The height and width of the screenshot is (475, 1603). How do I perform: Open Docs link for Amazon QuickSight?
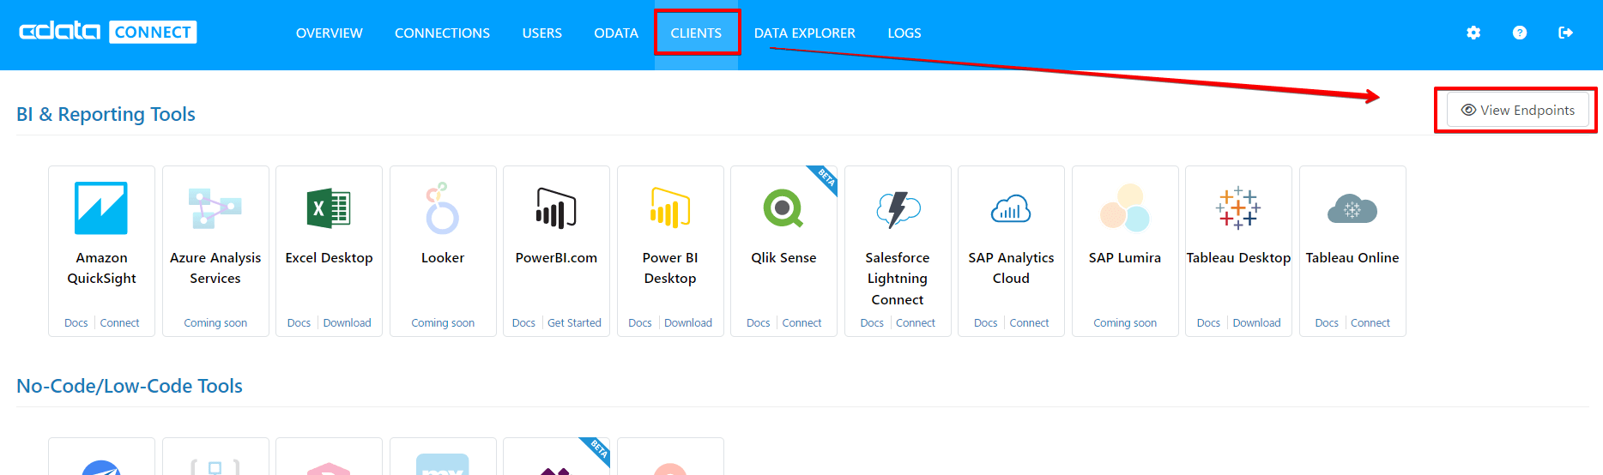pyautogui.click(x=76, y=323)
